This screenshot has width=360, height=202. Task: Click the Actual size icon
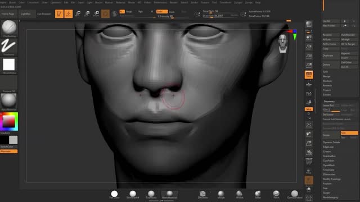click(309, 56)
